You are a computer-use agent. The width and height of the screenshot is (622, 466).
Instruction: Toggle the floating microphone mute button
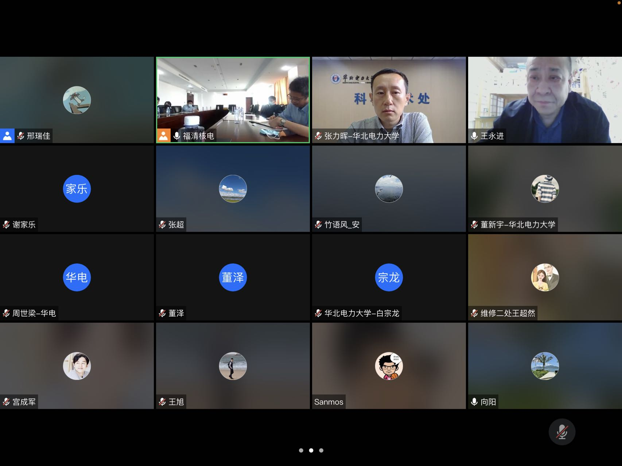pos(562,432)
